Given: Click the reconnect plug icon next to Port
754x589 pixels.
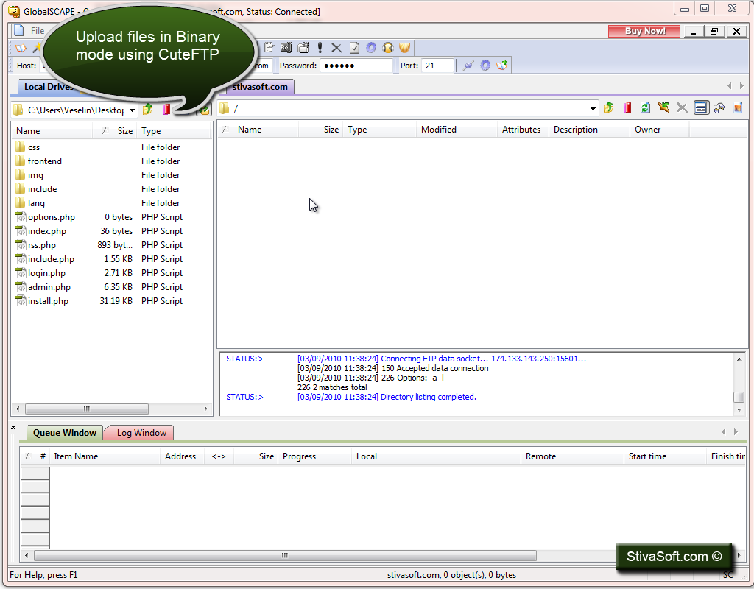Looking at the screenshot, I should pyautogui.click(x=468, y=66).
